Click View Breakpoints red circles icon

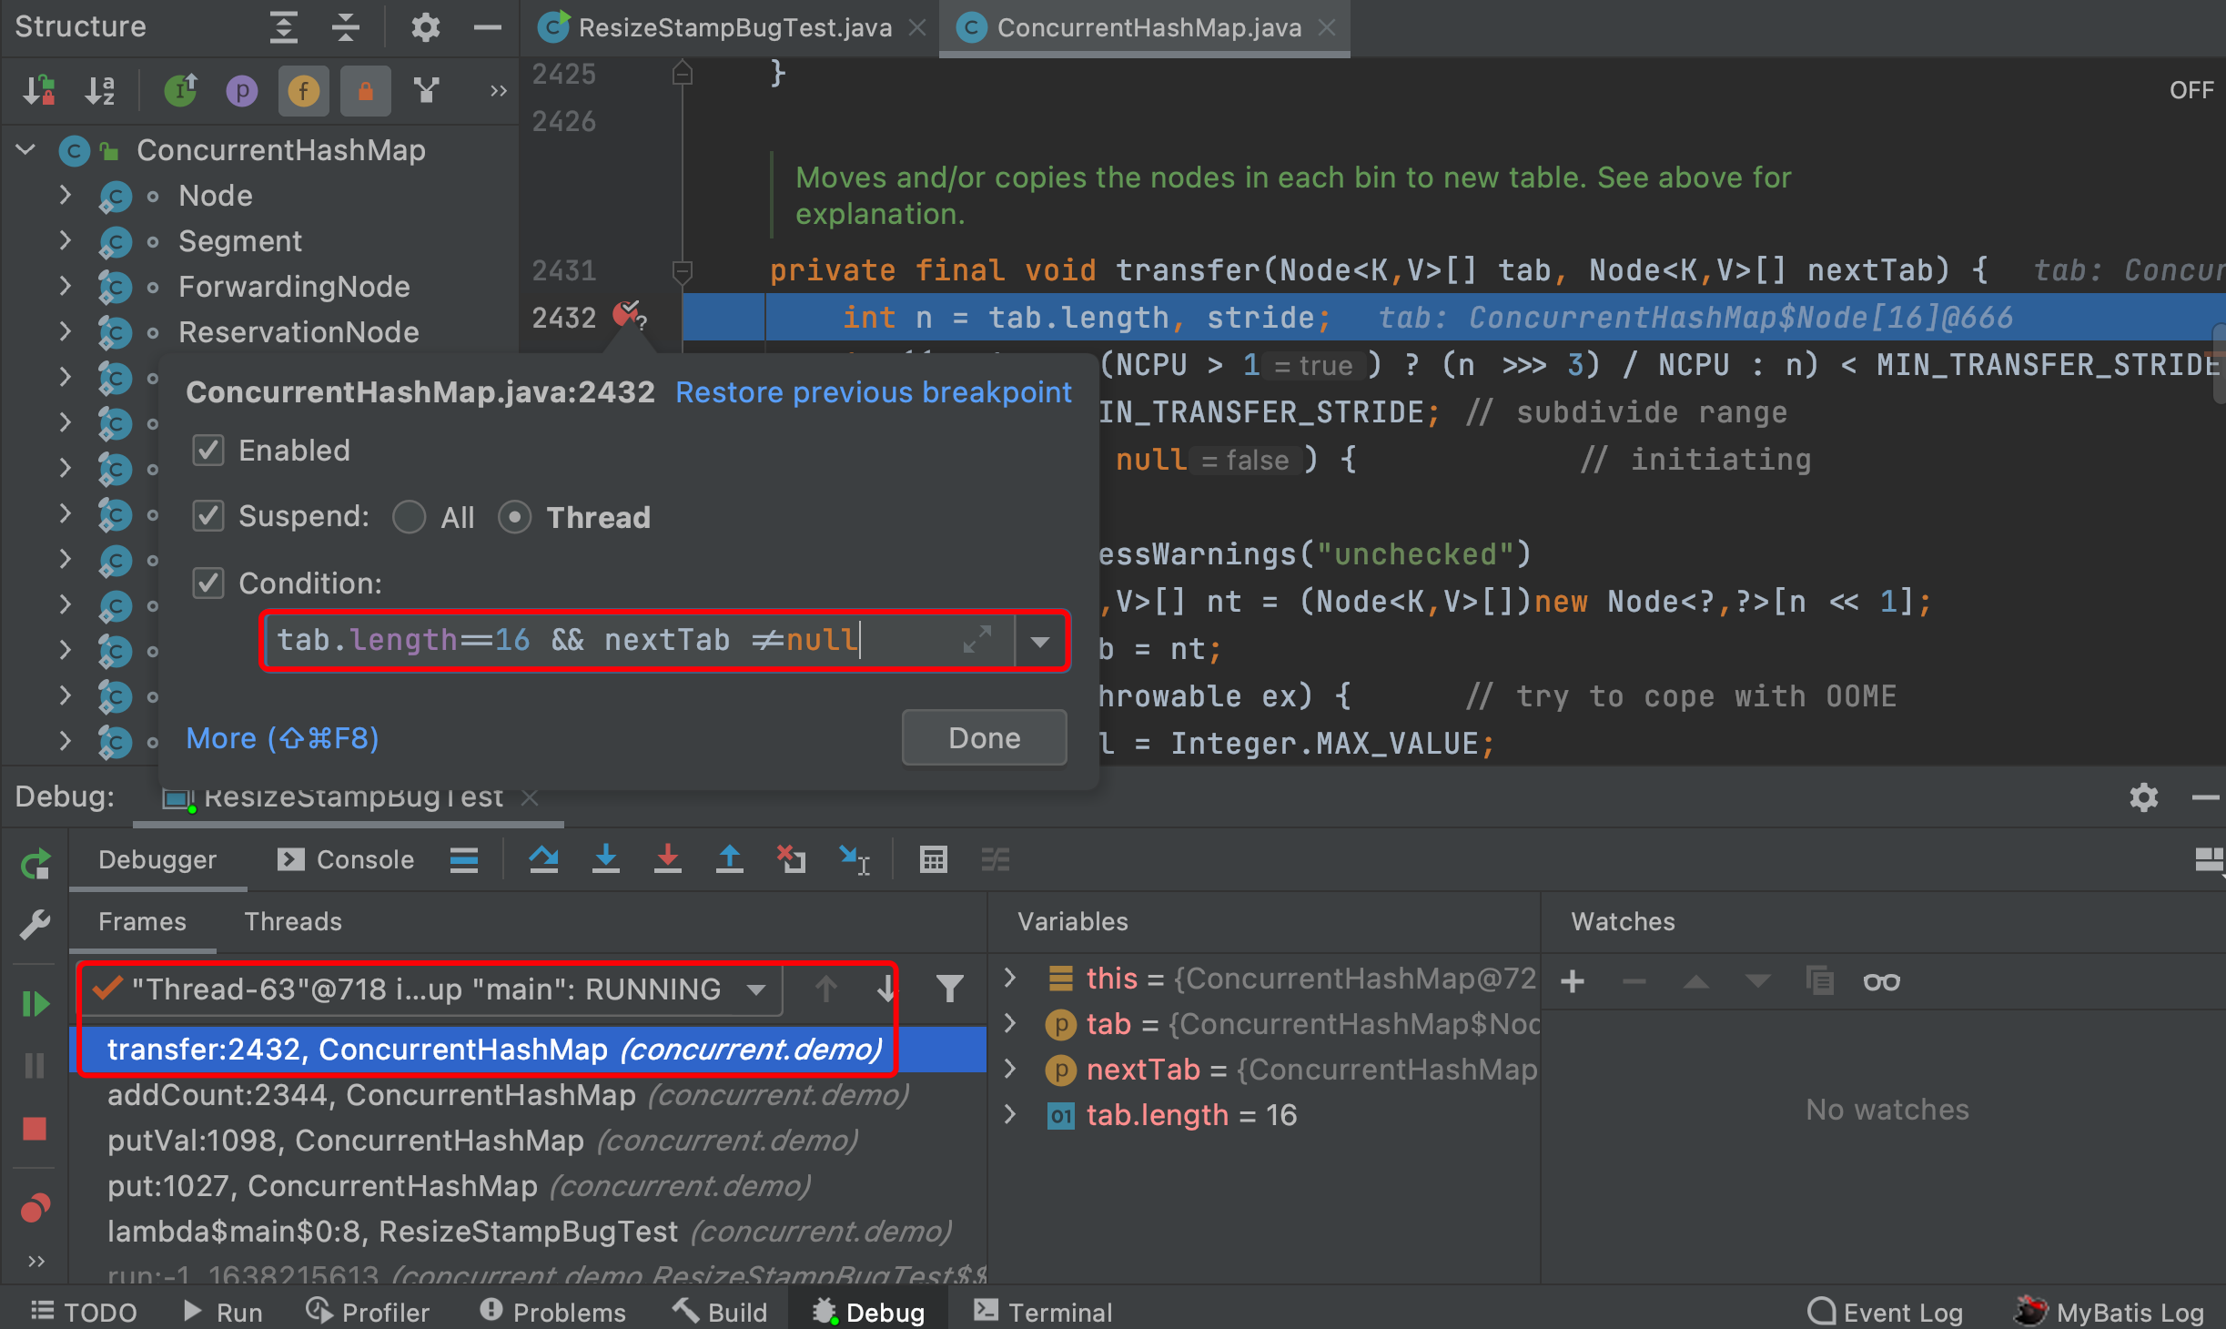pos(35,1208)
